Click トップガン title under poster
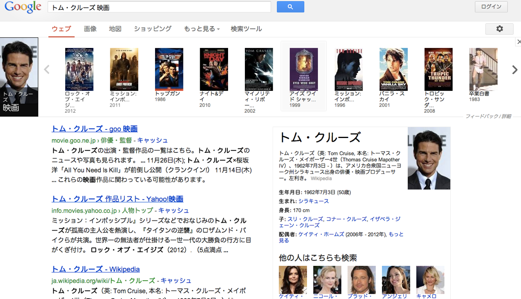 tap(168, 94)
